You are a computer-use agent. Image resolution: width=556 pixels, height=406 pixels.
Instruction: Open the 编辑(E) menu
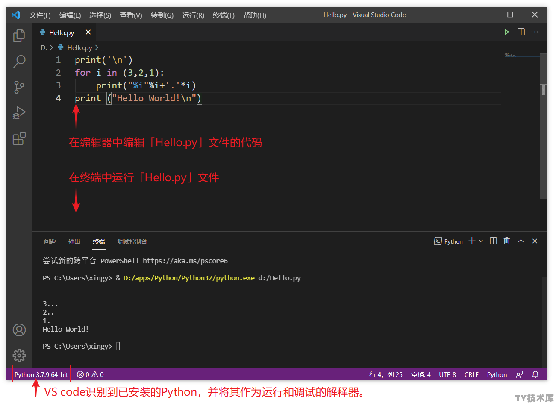[x=70, y=15]
